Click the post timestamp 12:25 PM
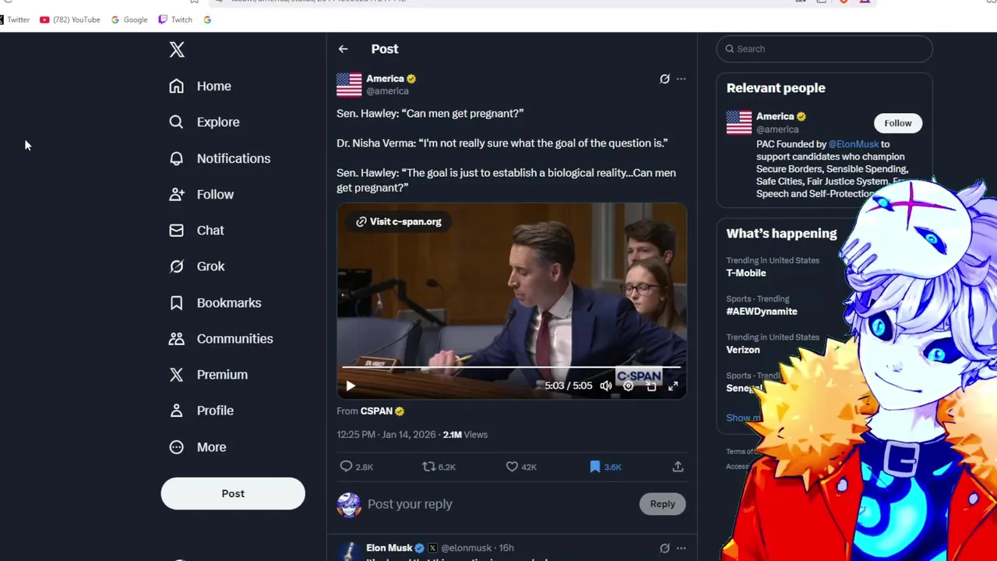This screenshot has height=561, width=997. pyautogui.click(x=386, y=435)
